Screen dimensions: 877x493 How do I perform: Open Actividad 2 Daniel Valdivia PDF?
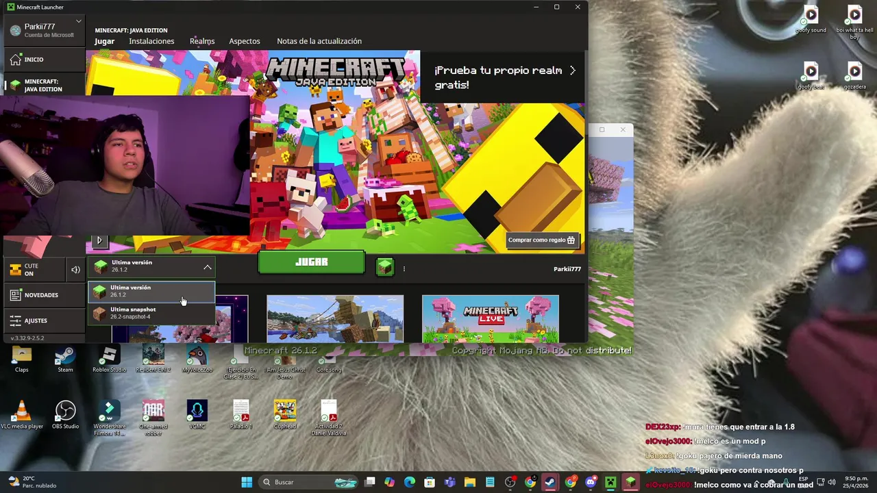click(328, 418)
